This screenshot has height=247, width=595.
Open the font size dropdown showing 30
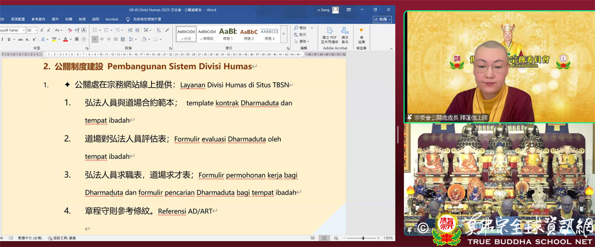[32, 30]
